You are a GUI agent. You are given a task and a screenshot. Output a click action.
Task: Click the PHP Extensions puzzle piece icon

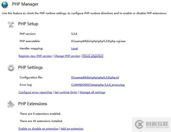coord(11,104)
